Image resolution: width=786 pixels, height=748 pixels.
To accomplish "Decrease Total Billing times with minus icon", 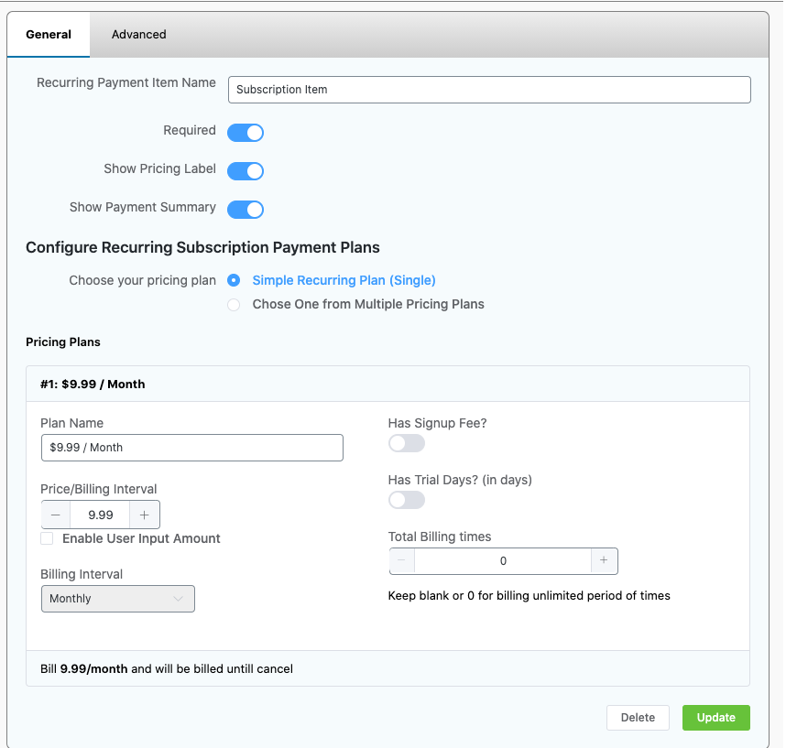I will pyautogui.click(x=403, y=561).
